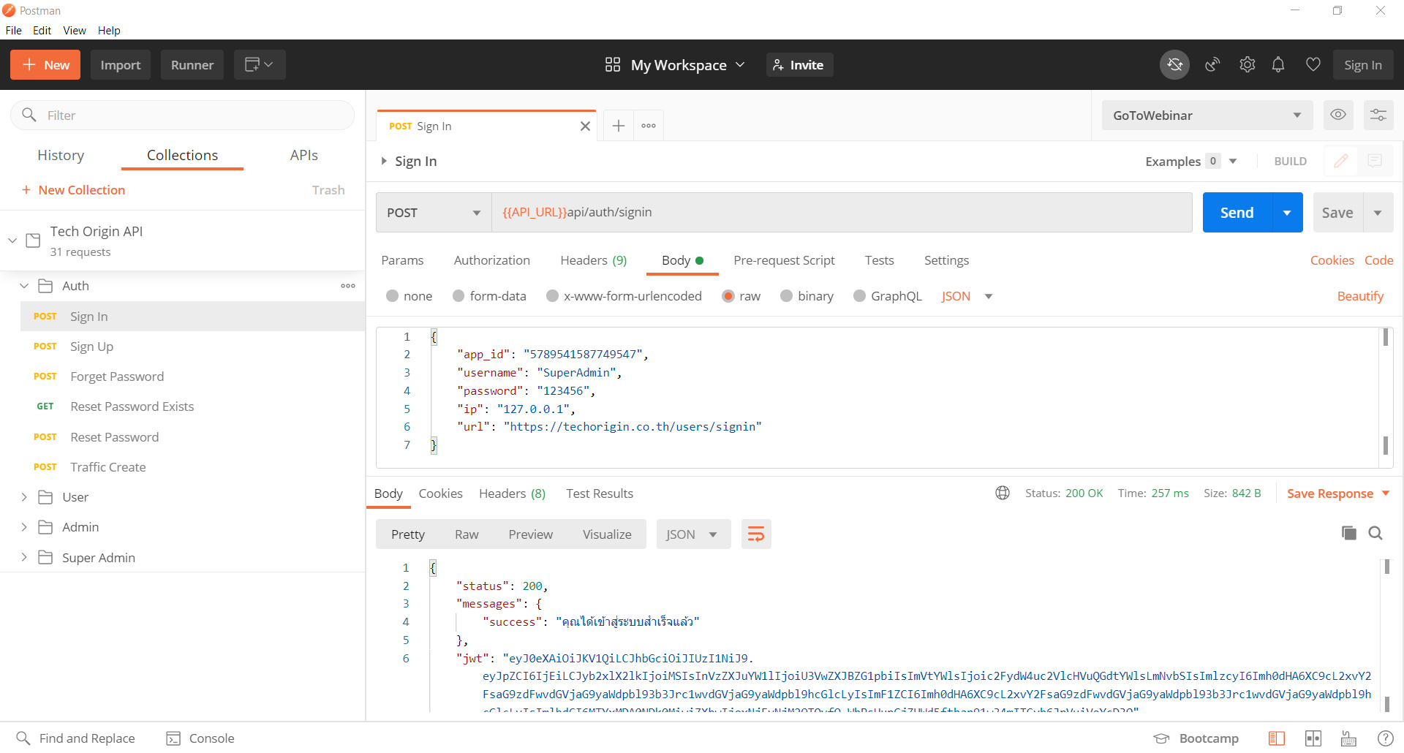Expand the Super Admin folder
Viewport: 1404px width, 753px height.
pyautogui.click(x=24, y=558)
